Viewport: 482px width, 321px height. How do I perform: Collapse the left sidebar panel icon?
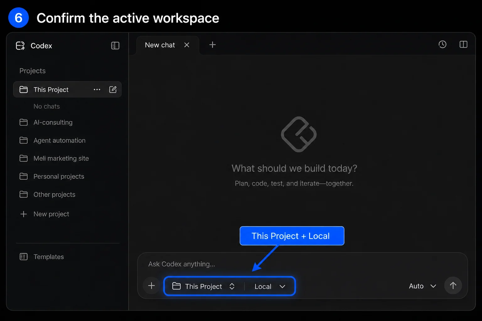pyautogui.click(x=115, y=46)
